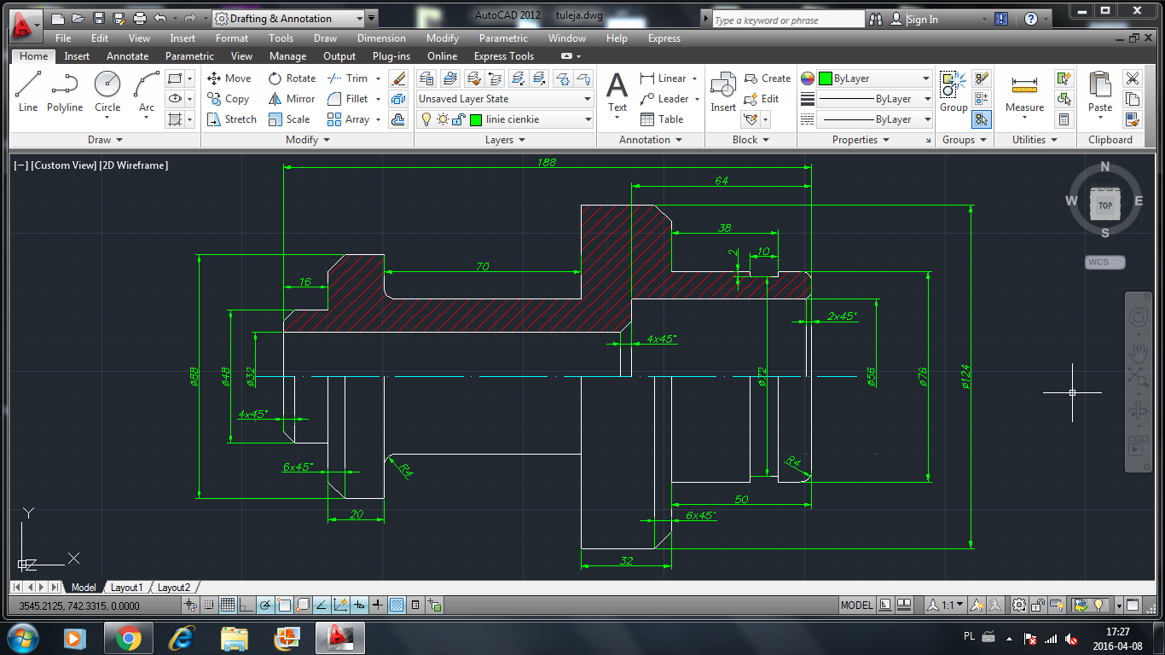Click the Copy tool in Modify panel
The width and height of the screenshot is (1165, 655).
(228, 99)
